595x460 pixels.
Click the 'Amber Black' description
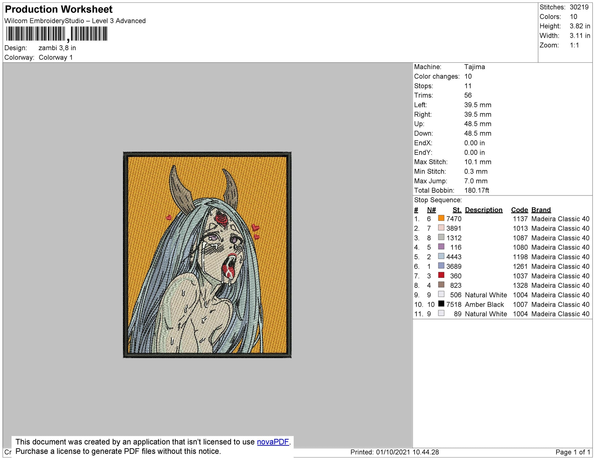(x=484, y=305)
